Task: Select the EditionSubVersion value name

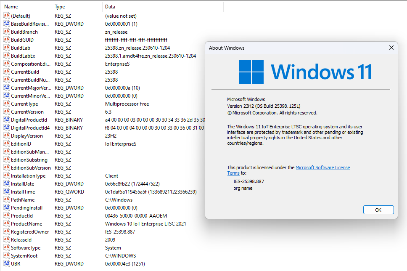Action: 31,167
